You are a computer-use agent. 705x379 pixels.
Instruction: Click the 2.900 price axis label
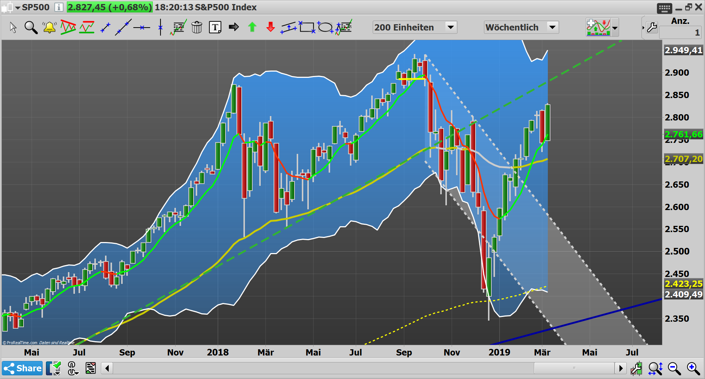pyautogui.click(x=677, y=73)
